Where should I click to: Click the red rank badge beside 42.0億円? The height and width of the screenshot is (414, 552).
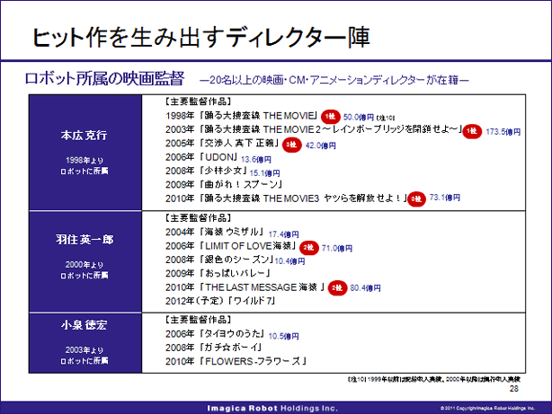tap(292, 145)
